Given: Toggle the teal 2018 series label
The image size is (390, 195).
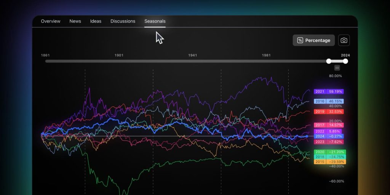Looking at the screenshot, I should (x=330, y=157).
